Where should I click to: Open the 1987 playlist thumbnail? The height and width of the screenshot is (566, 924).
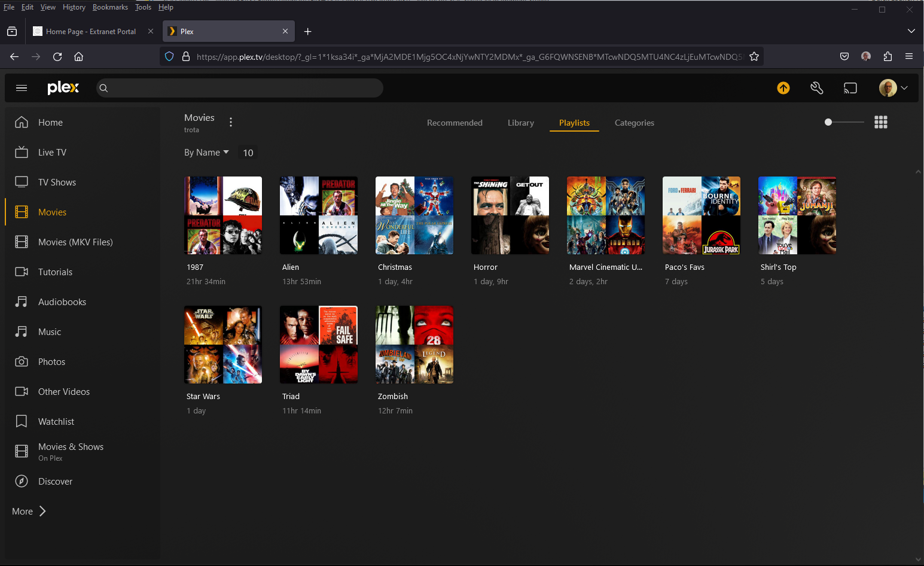[223, 215]
